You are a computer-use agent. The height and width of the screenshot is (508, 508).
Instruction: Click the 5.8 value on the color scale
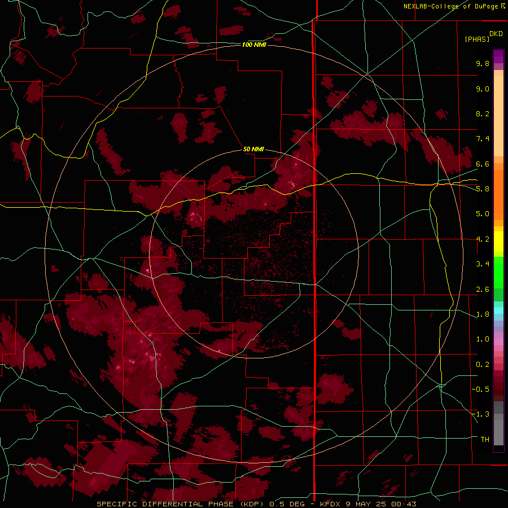(x=483, y=189)
